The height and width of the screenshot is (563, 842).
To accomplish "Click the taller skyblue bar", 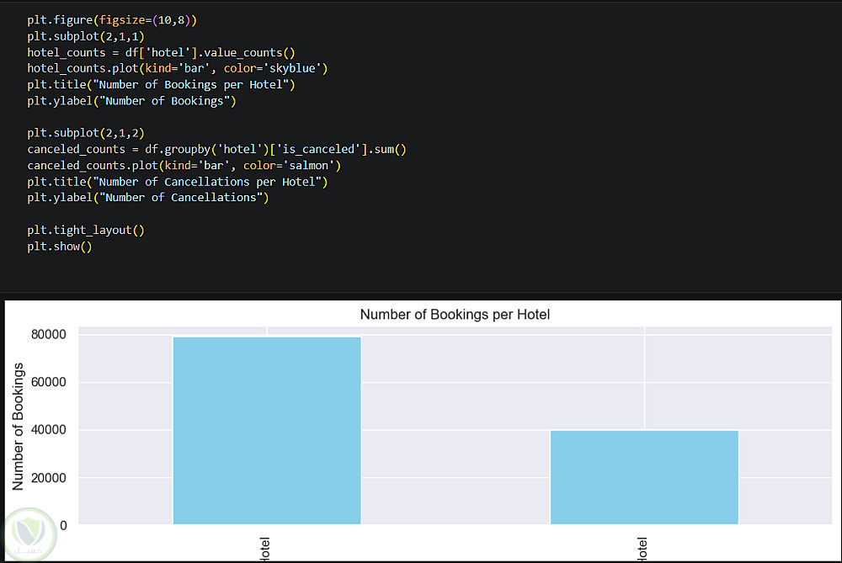I will coord(267,430).
